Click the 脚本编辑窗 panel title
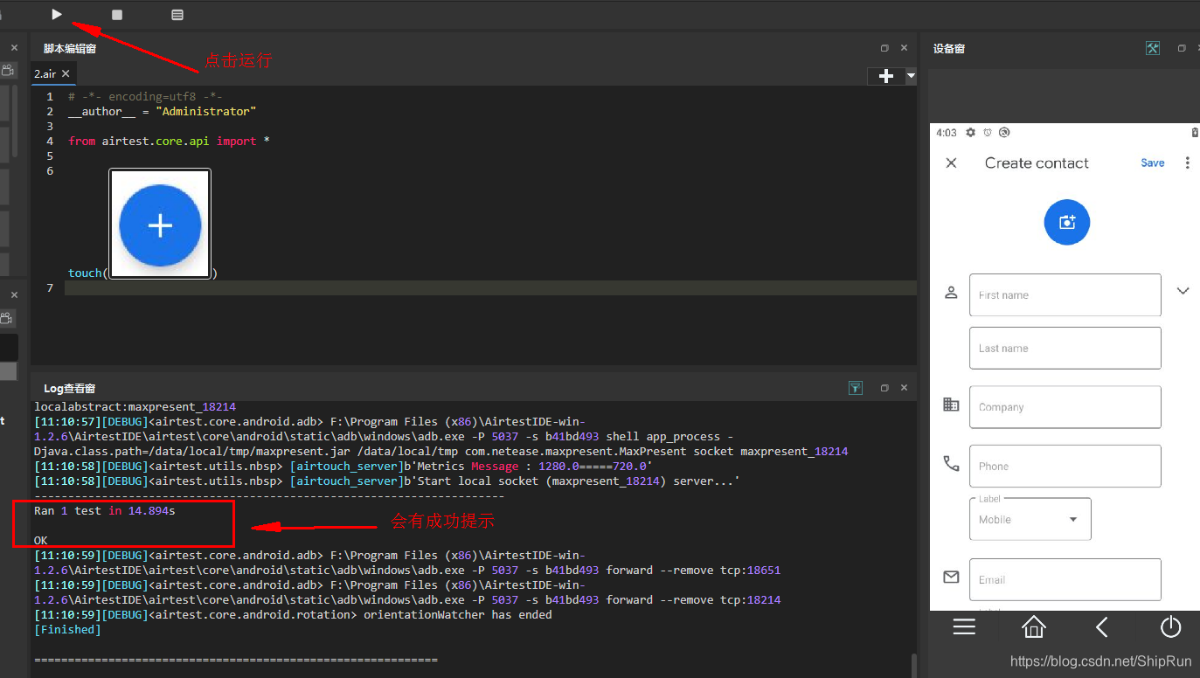The image size is (1200, 678). click(70, 49)
